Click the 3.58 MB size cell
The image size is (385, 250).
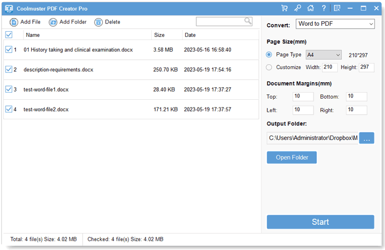pyautogui.click(x=163, y=50)
